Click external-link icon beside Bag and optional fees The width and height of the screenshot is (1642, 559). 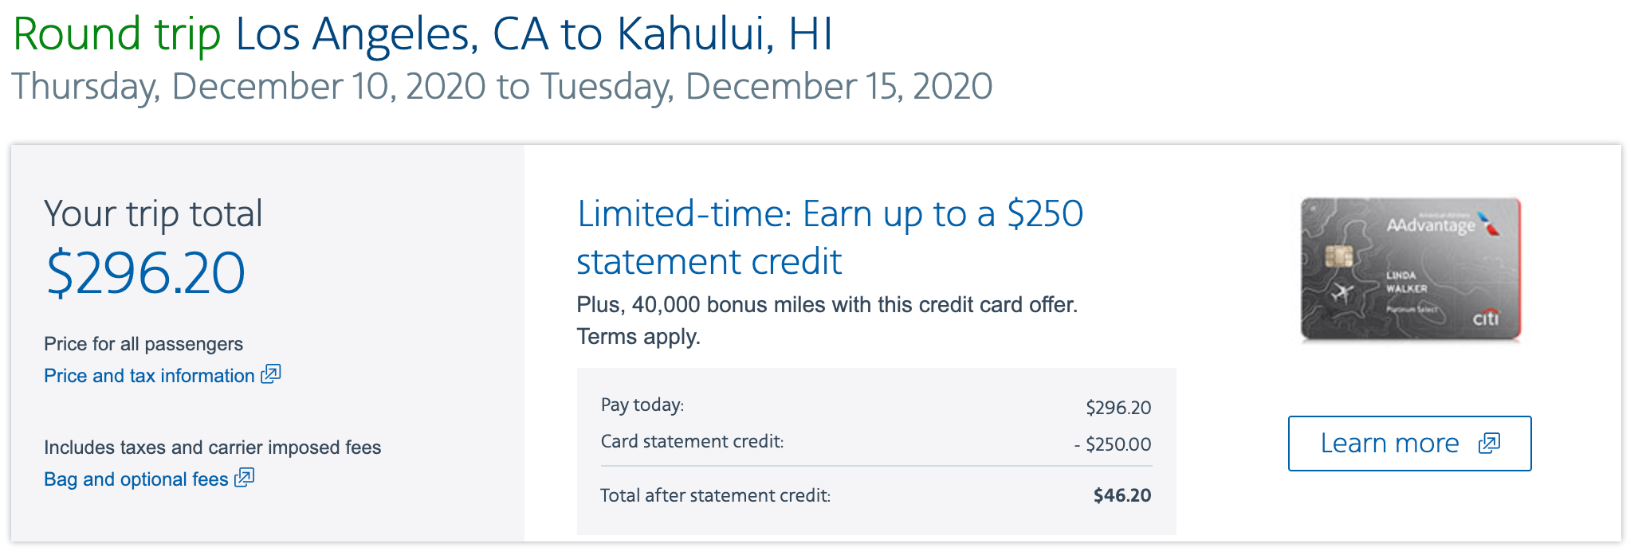(x=245, y=477)
